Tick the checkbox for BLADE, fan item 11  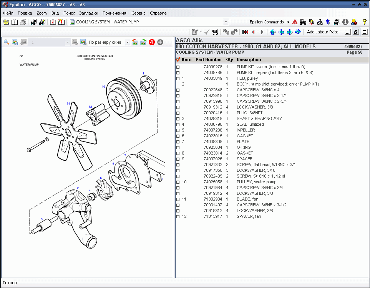click(178, 199)
